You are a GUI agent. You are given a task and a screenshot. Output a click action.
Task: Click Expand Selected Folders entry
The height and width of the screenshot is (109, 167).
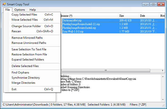pyautogui.click(x=32, y=59)
